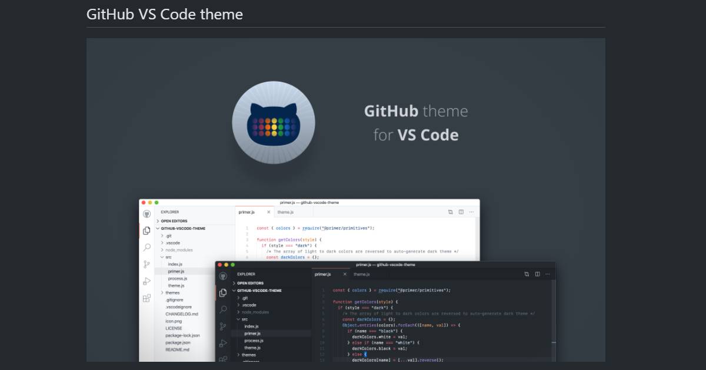Open LICENSE file in light window explorer
This screenshot has height=370, width=706.
(174, 328)
